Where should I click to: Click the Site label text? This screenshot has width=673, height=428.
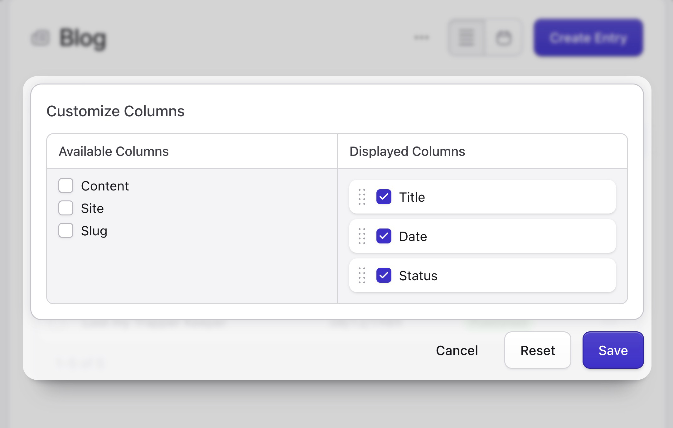pos(92,208)
